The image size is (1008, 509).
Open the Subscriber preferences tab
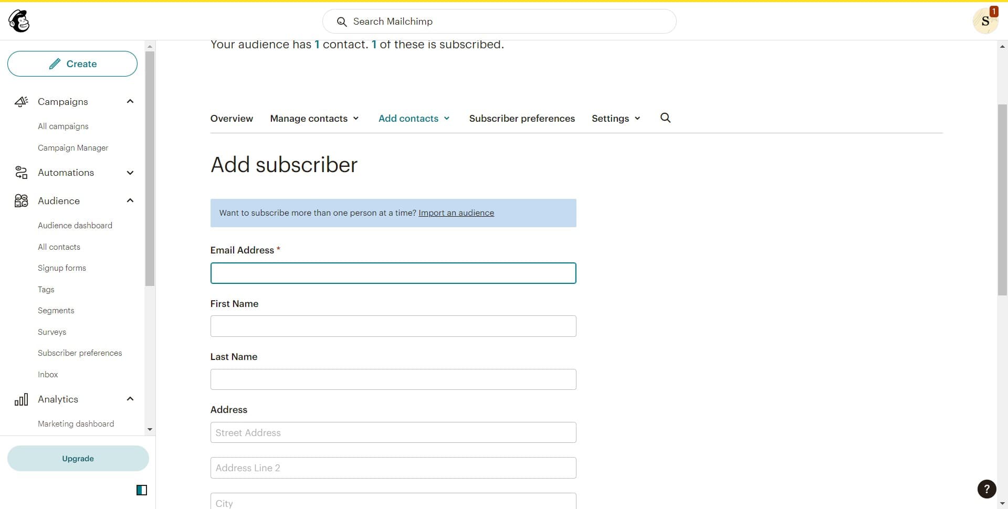tap(521, 119)
